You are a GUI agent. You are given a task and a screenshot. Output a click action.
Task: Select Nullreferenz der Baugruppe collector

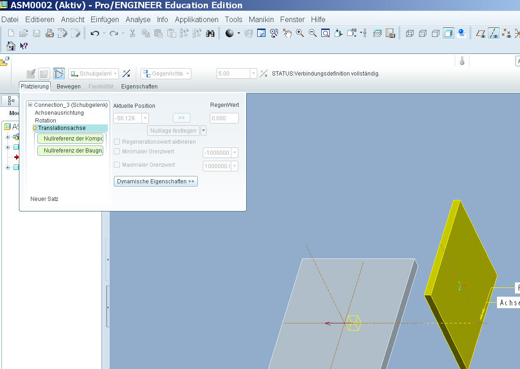pos(70,151)
